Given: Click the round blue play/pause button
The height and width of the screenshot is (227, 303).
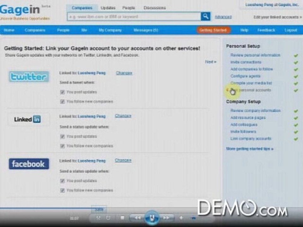Looking at the screenshot, I should tap(152, 218).
